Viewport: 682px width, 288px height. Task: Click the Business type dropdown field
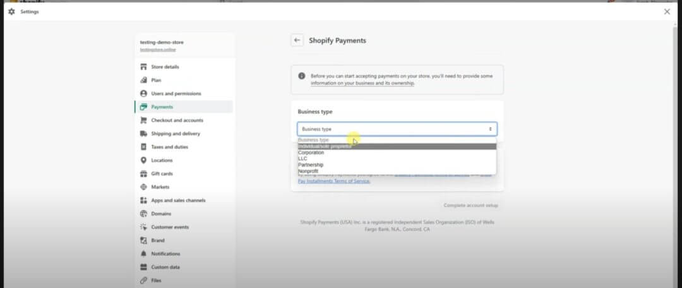point(397,129)
